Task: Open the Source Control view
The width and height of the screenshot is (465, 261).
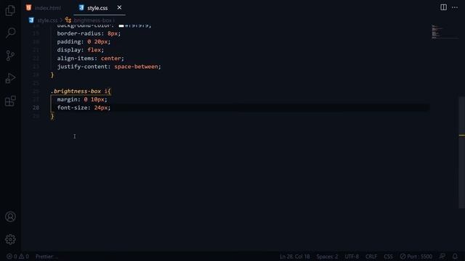Action: coord(10,55)
